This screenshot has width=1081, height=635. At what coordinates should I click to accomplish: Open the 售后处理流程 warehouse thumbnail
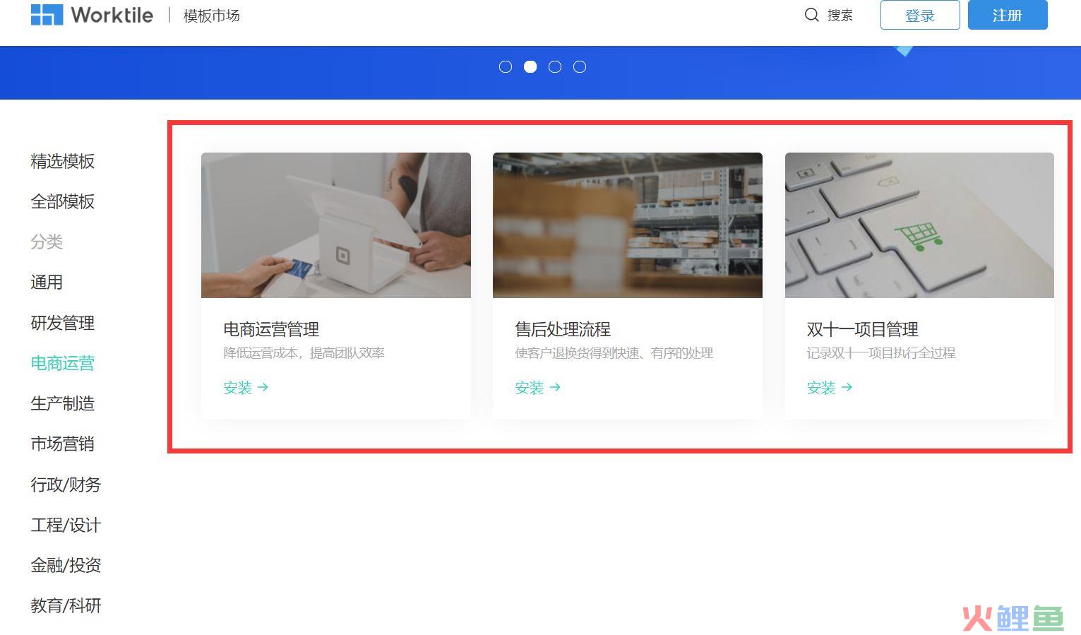tap(628, 225)
